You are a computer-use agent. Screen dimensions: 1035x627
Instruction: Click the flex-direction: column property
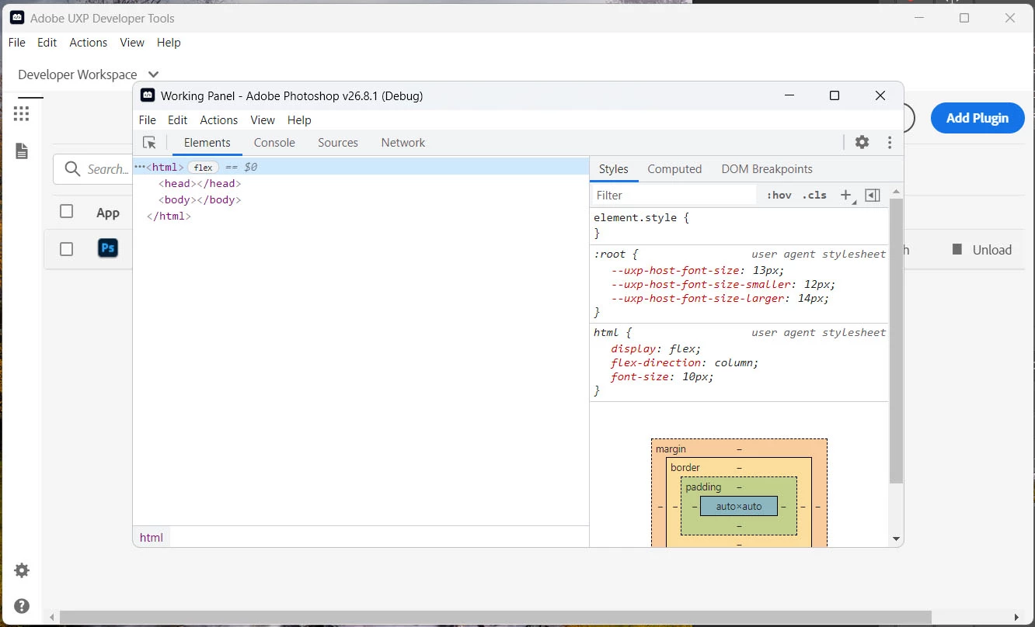(685, 363)
